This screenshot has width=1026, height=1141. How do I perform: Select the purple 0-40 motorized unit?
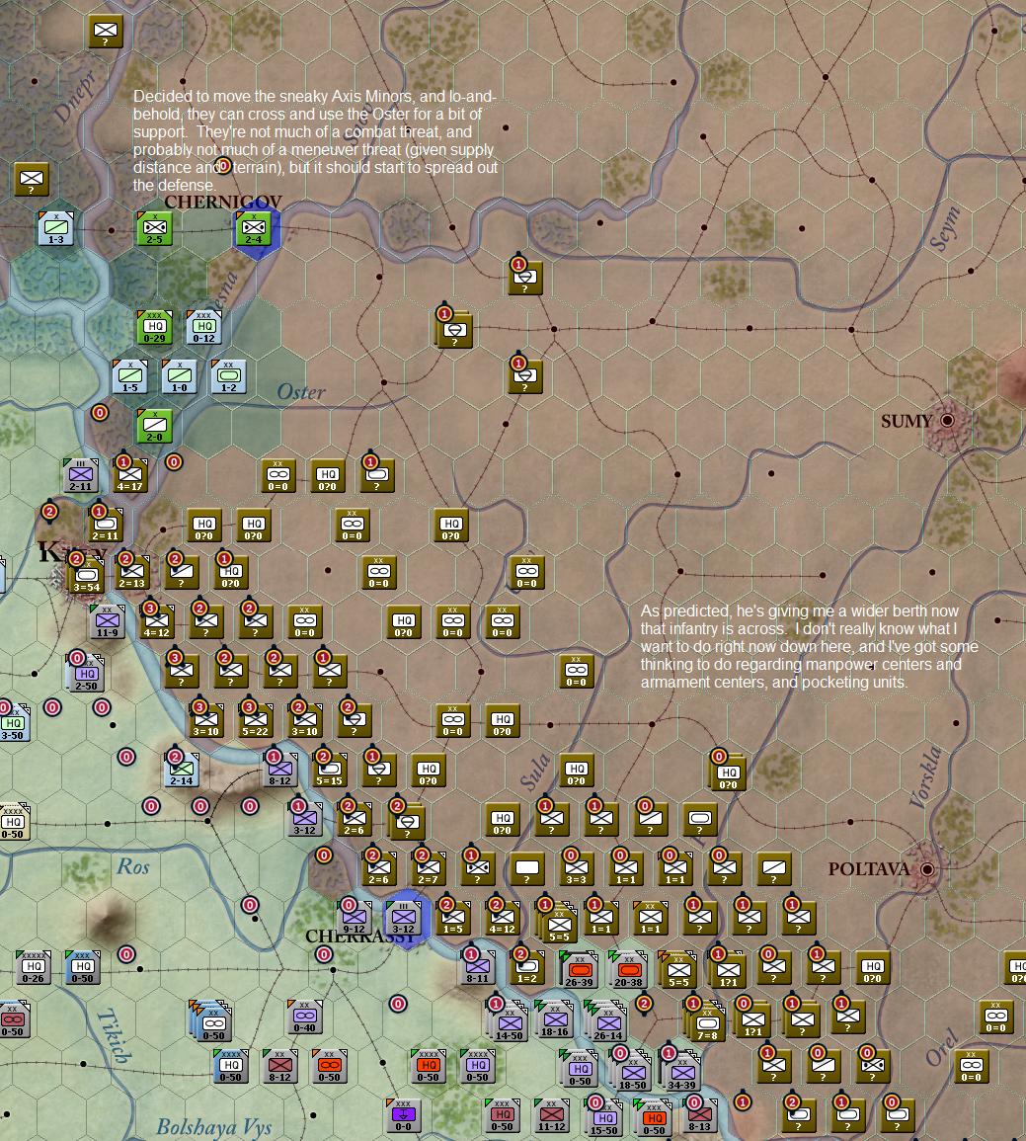pos(305,1018)
